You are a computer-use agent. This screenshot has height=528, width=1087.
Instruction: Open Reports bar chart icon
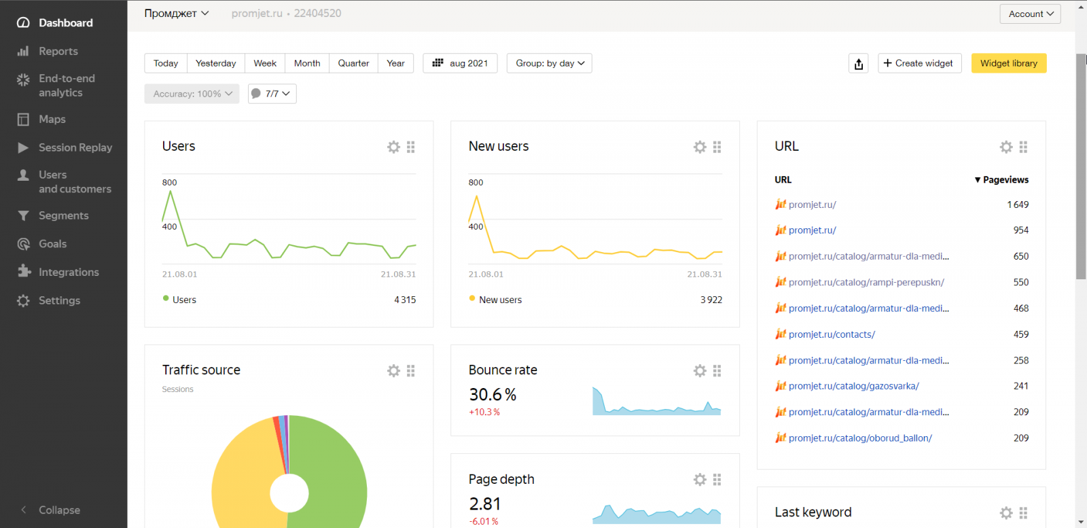coord(23,51)
